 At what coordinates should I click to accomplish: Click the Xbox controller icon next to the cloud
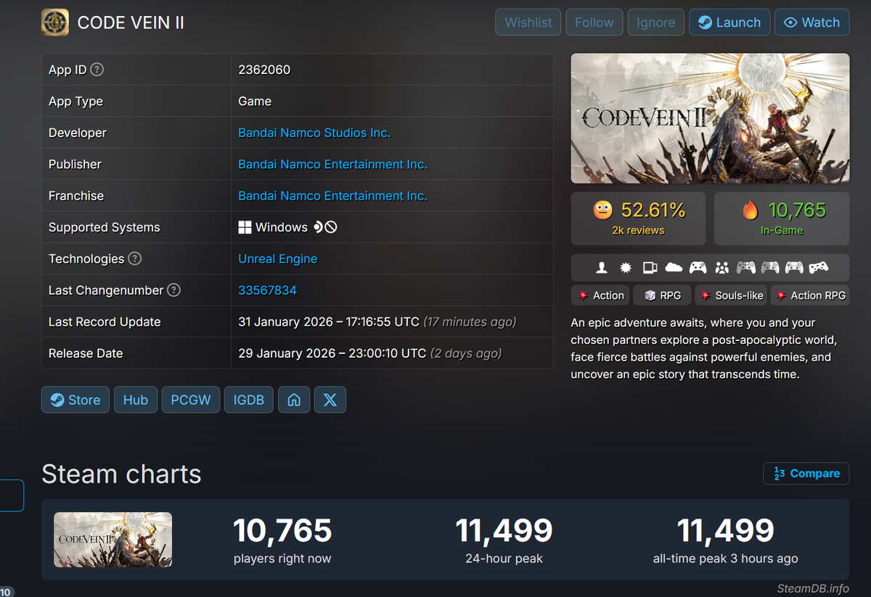point(698,268)
